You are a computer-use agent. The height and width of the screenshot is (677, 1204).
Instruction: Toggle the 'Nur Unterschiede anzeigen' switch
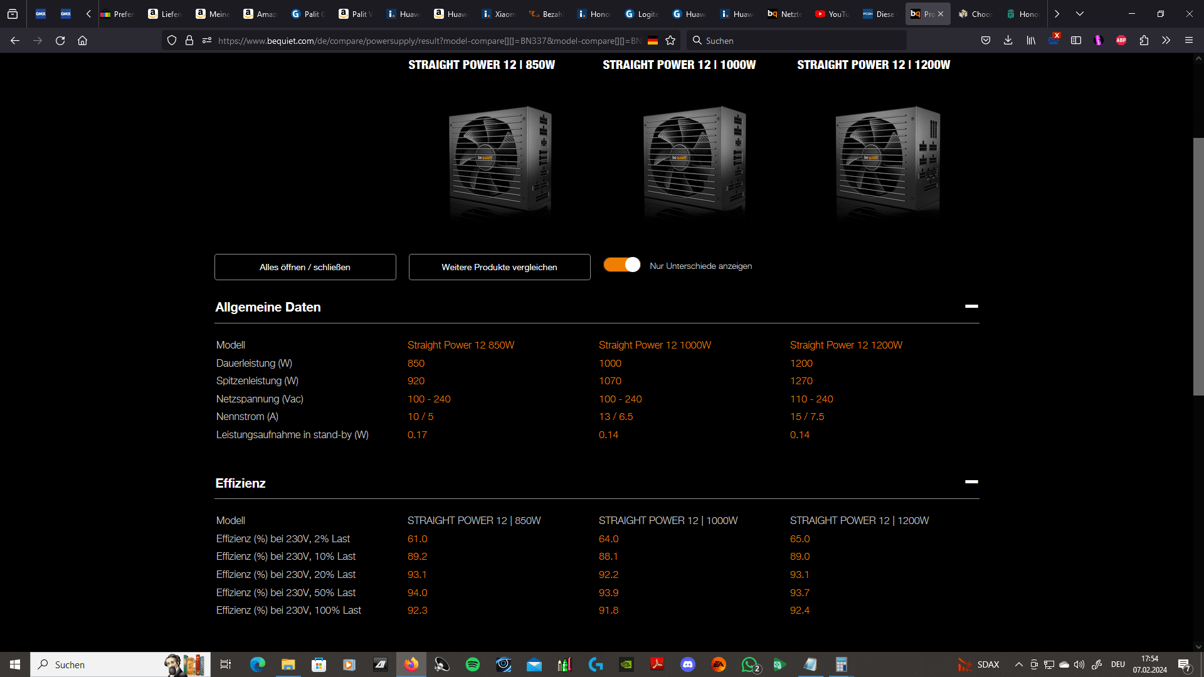point(621,265)
